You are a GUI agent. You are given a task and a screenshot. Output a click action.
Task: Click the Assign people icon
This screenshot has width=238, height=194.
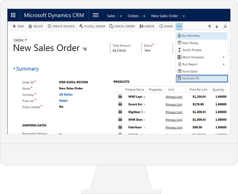coord(141,26)
